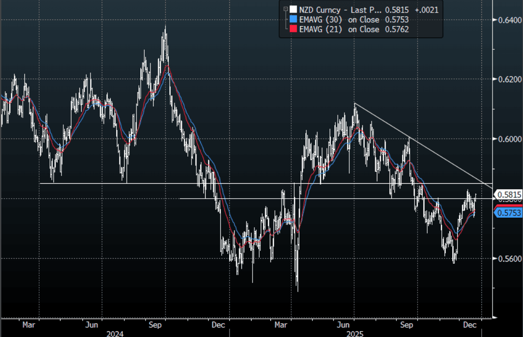Click the Mar label next to 2025 section
Screen dimensions: 523x337
pos(281,324)
